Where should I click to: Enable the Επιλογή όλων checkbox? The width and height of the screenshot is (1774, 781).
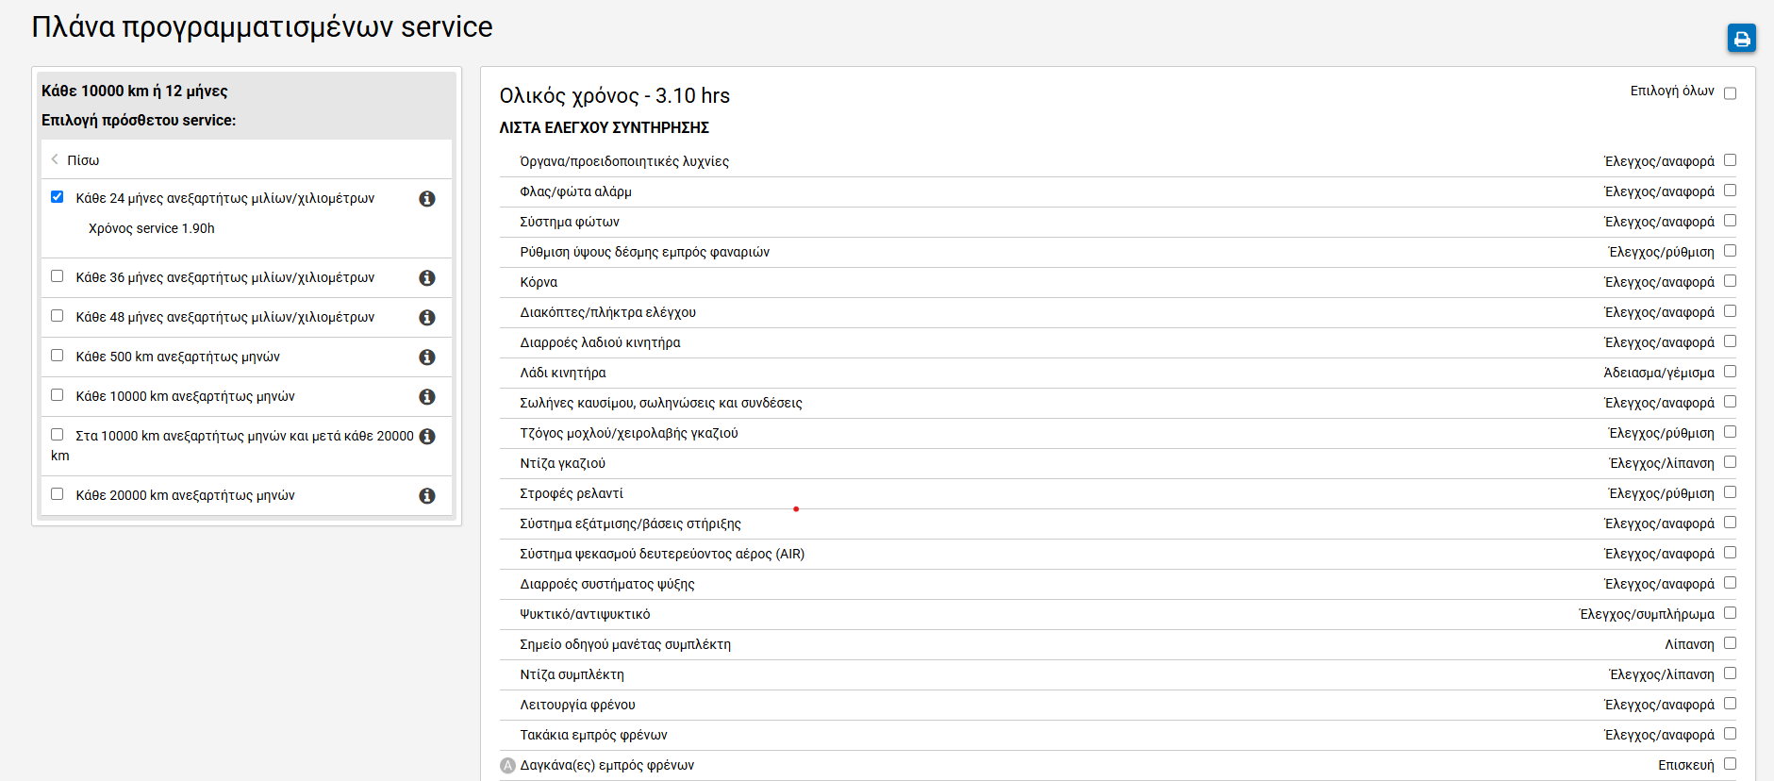point(1730,93)
